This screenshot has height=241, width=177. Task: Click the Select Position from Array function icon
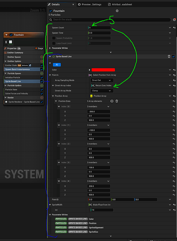90,75
